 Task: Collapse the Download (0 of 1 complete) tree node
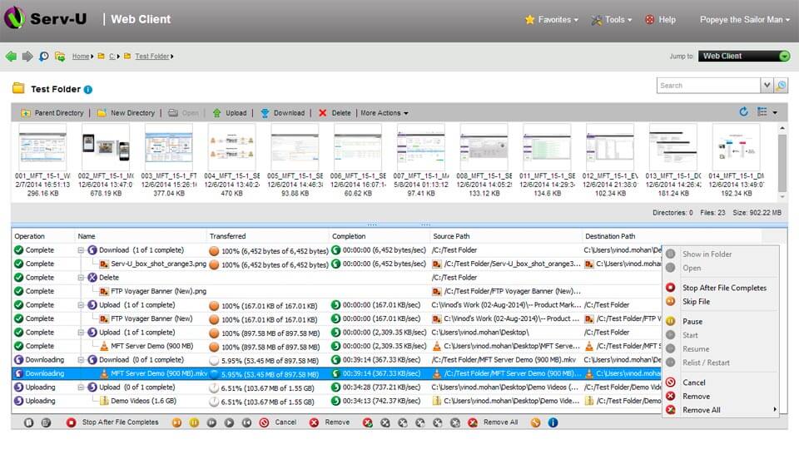point(81,359)
